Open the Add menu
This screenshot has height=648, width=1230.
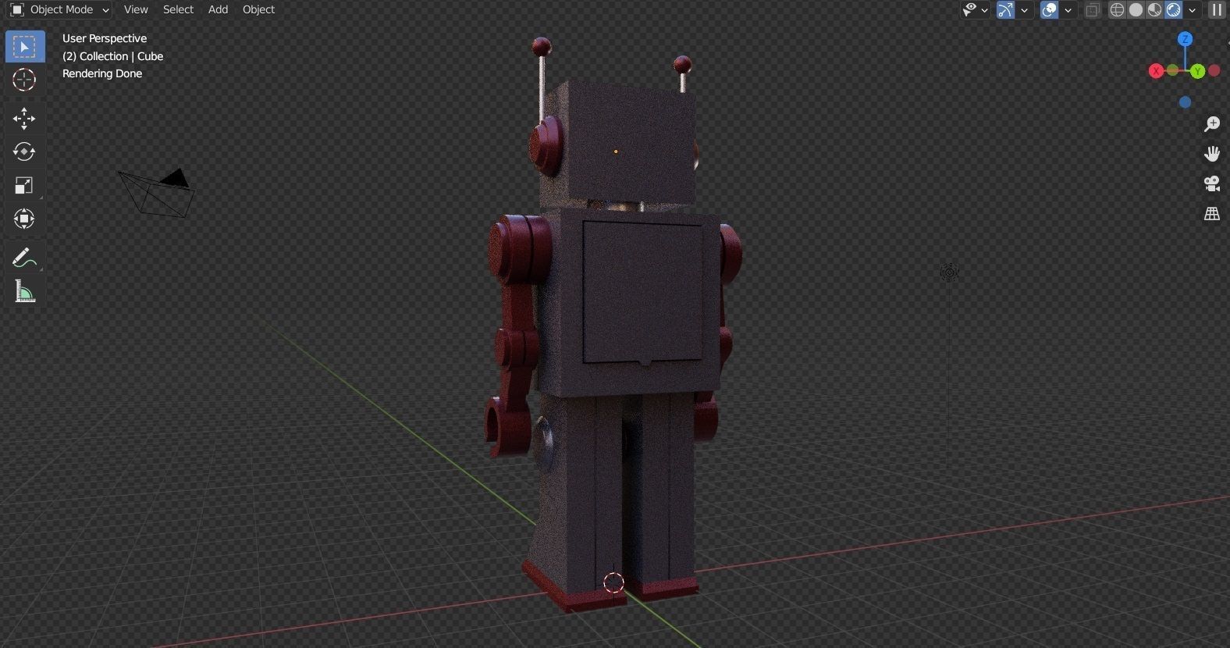[218, 9]
